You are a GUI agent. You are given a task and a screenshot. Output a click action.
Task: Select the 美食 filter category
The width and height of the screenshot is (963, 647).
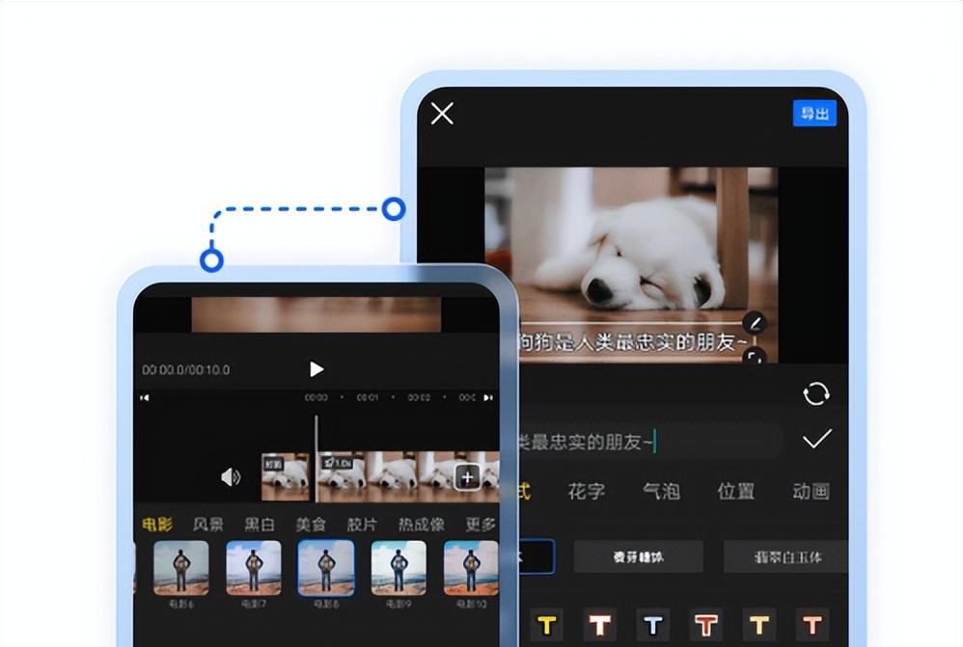pos(310,525)
